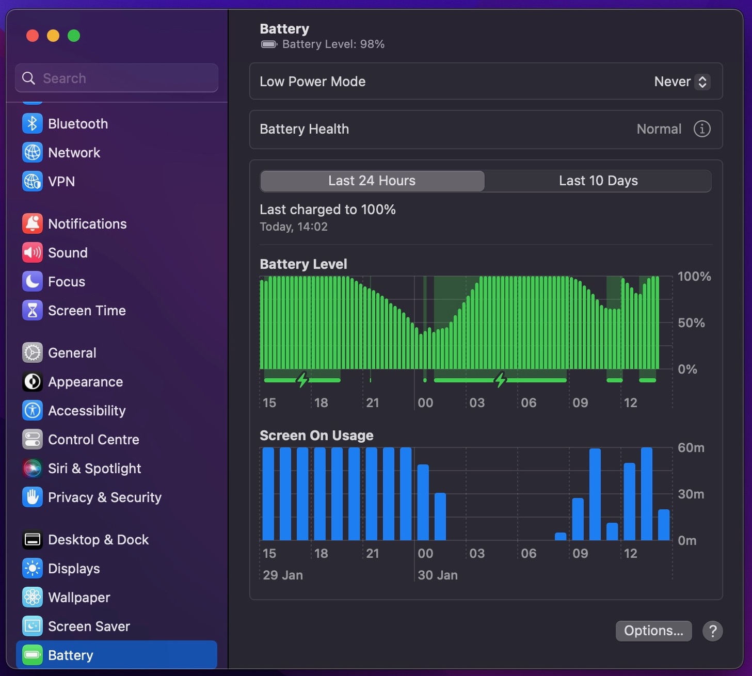Open the Appearance icon

[x=33, y=382]
